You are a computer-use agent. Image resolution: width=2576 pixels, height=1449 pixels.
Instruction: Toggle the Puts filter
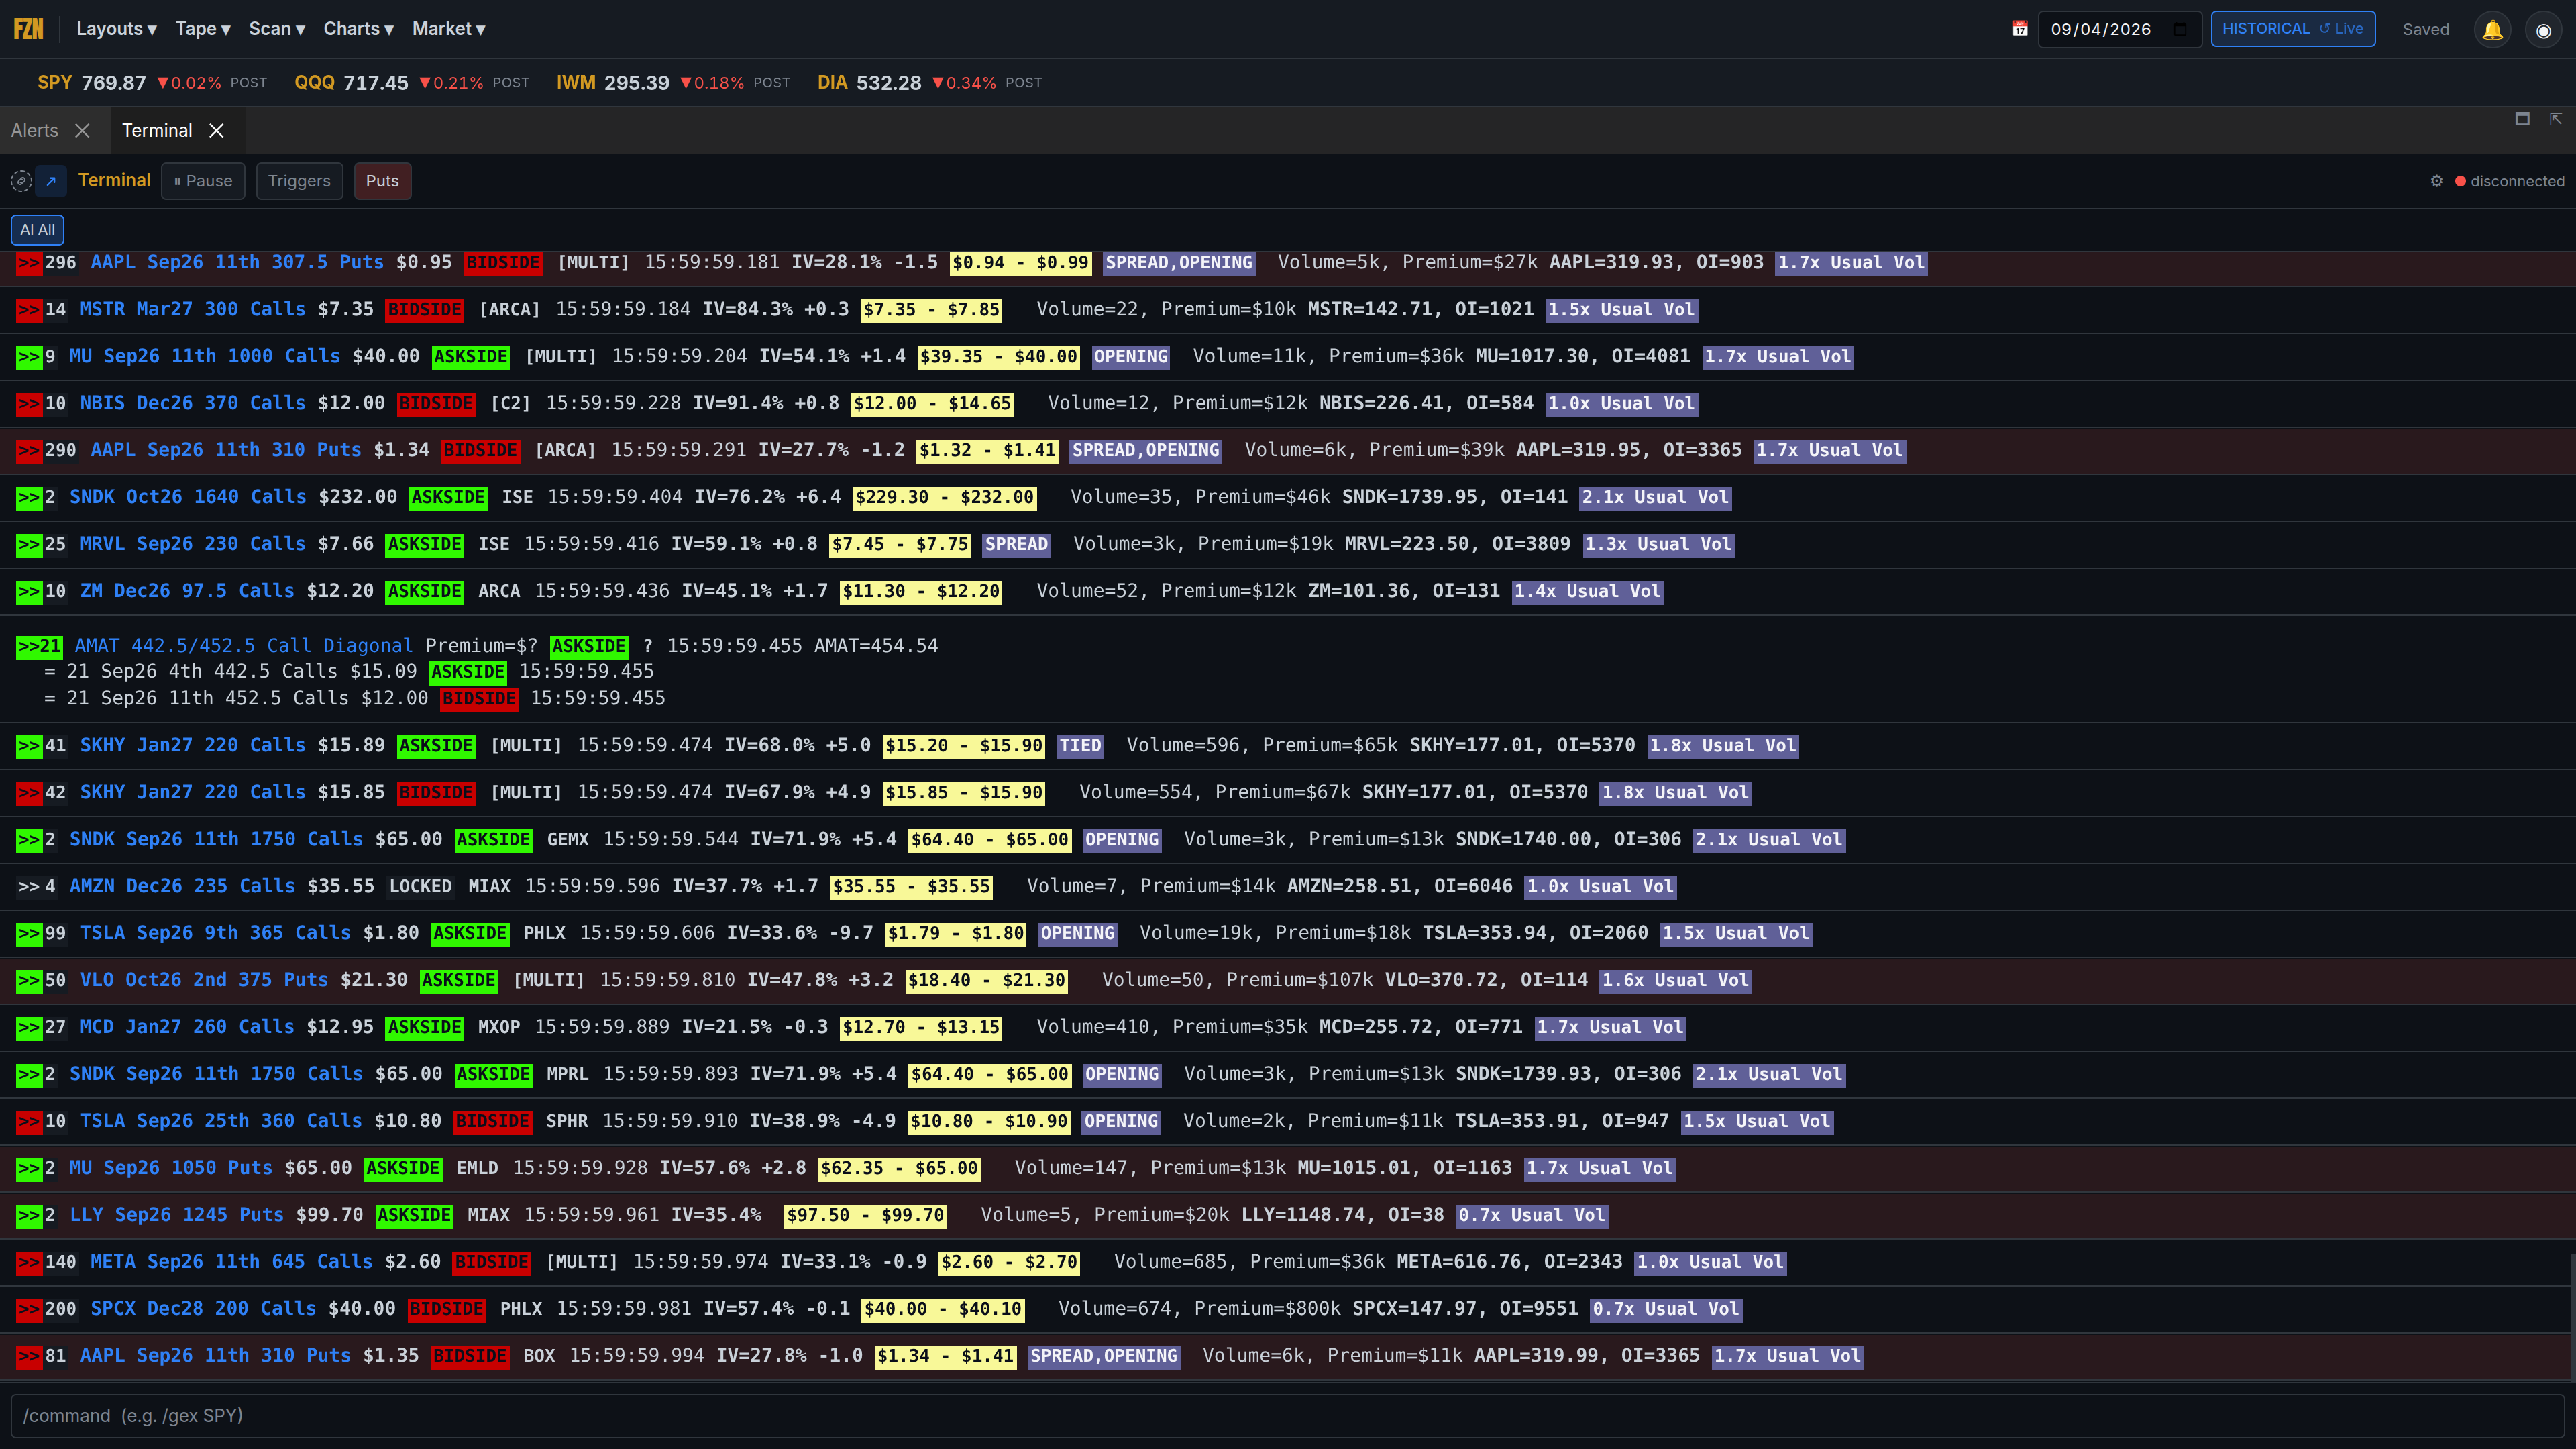pyautogui.click(x=382, y=181)
